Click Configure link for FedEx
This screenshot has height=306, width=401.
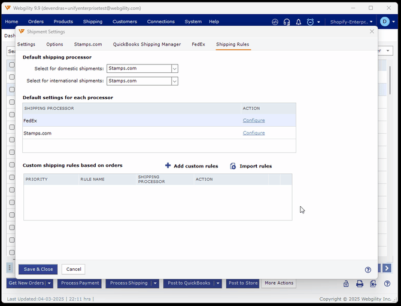(x=254, y=121)
